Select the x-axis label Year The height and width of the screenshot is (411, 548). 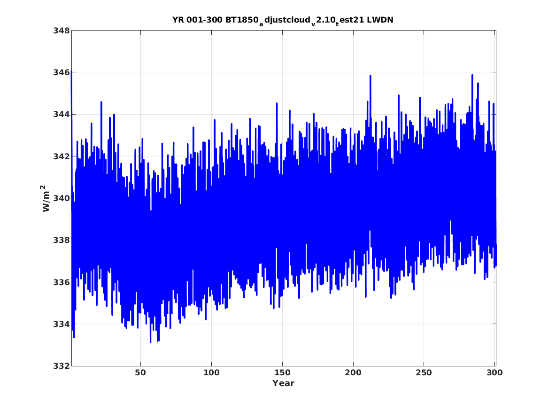click(284, 383)
